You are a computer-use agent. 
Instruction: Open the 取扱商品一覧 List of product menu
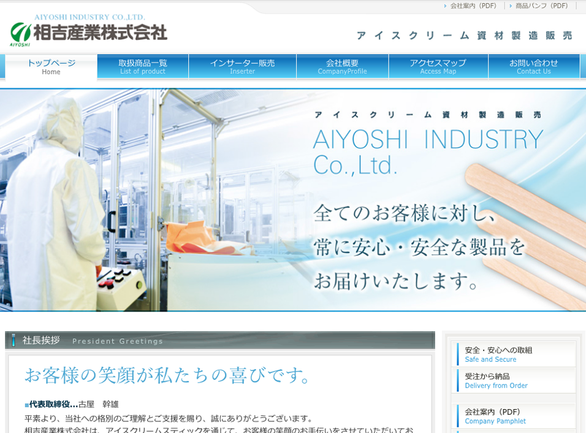[143, 67]
